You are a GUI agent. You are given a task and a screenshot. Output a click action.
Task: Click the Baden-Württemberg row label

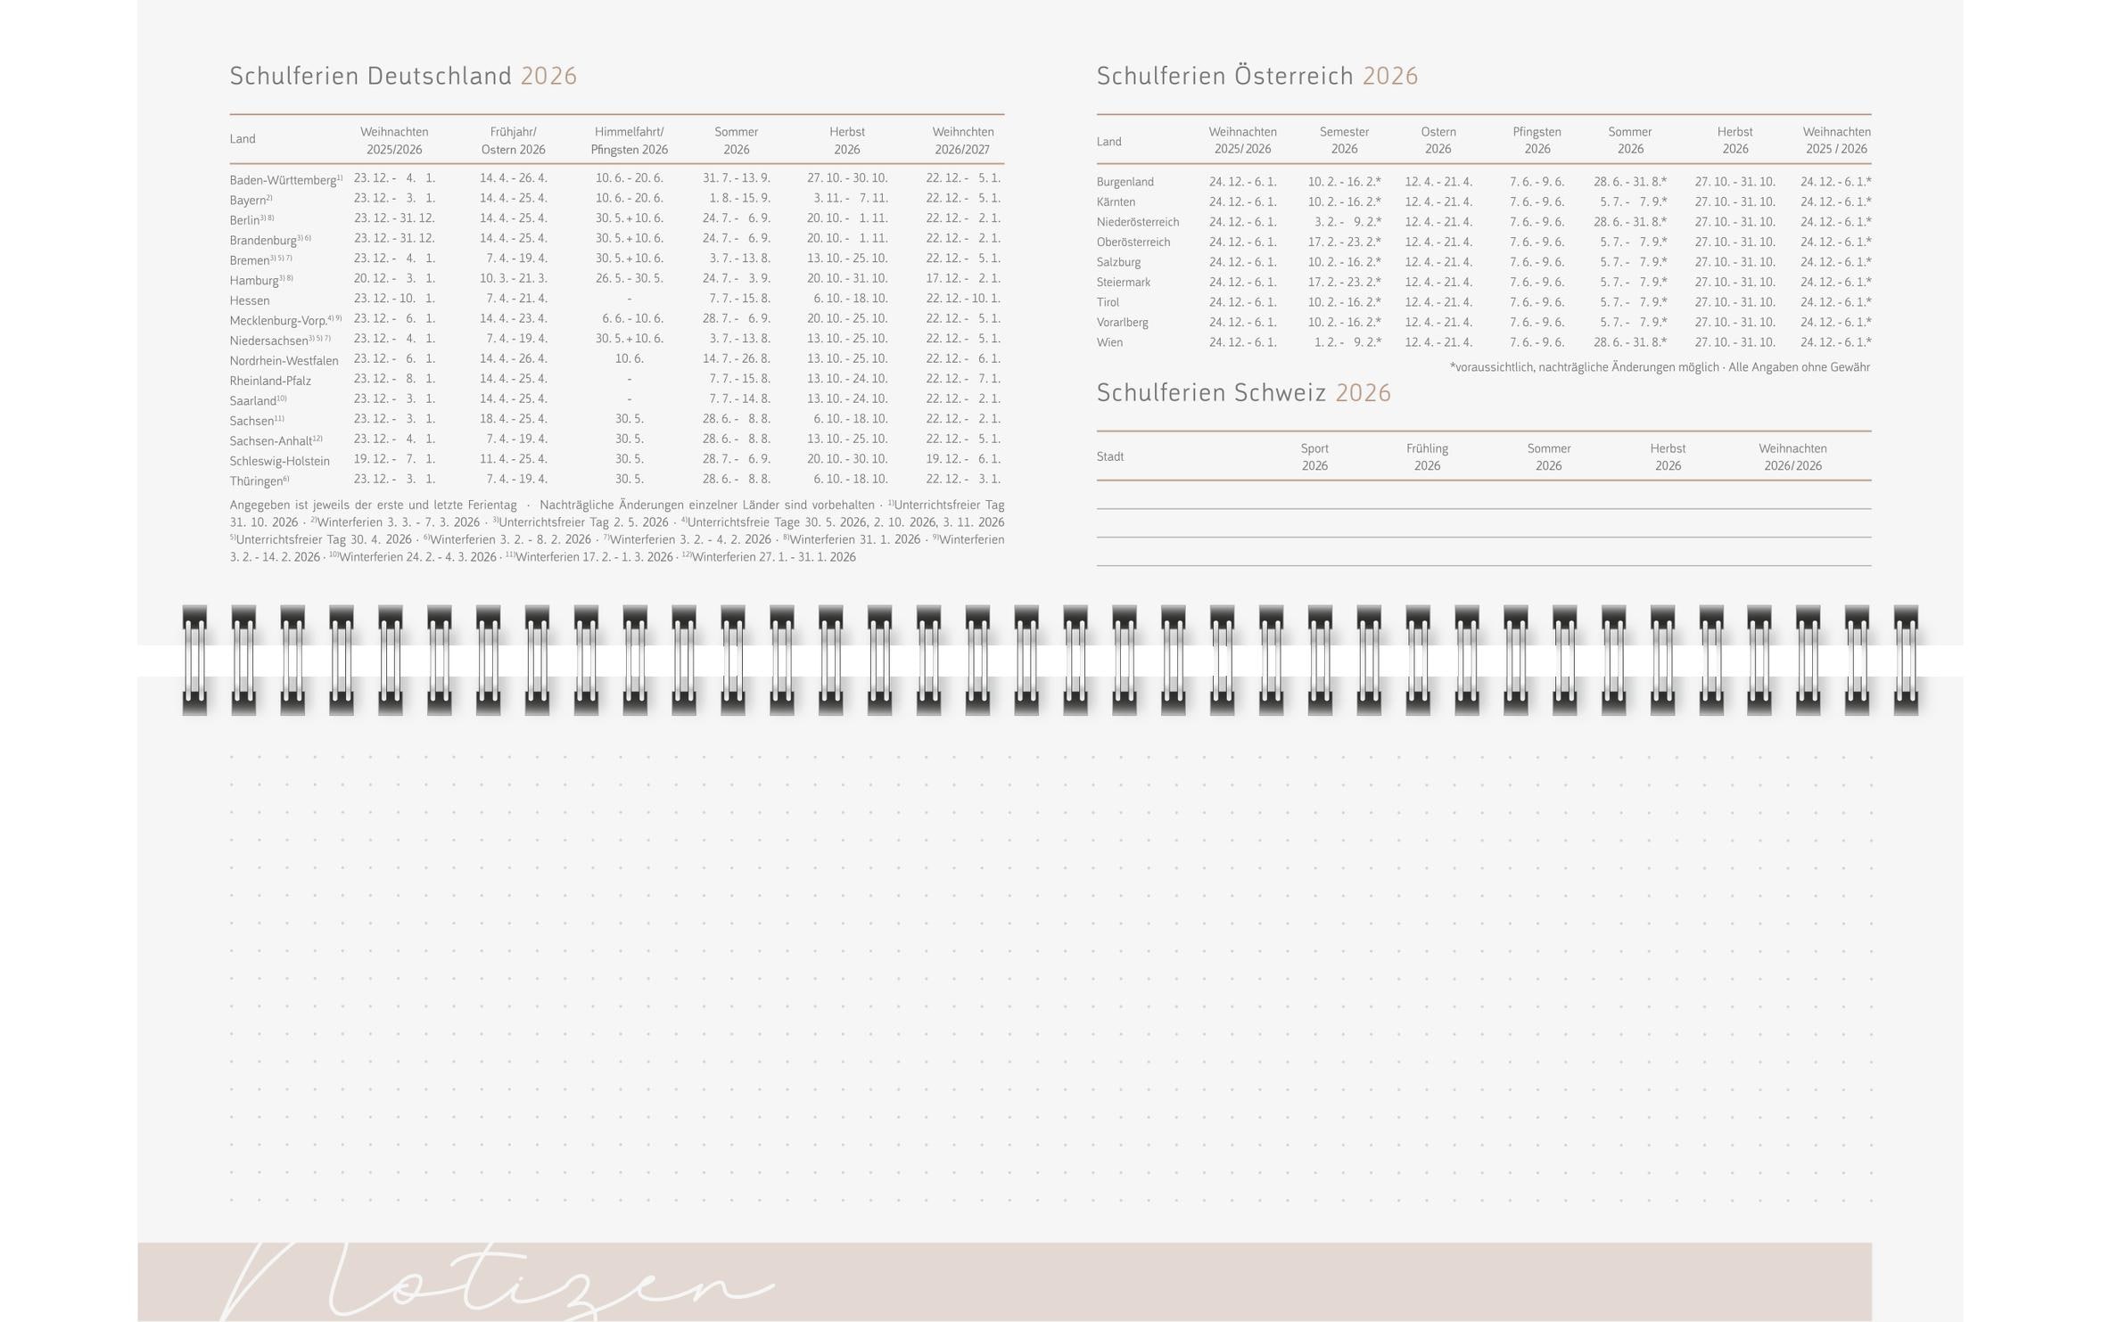pos(286,179)
